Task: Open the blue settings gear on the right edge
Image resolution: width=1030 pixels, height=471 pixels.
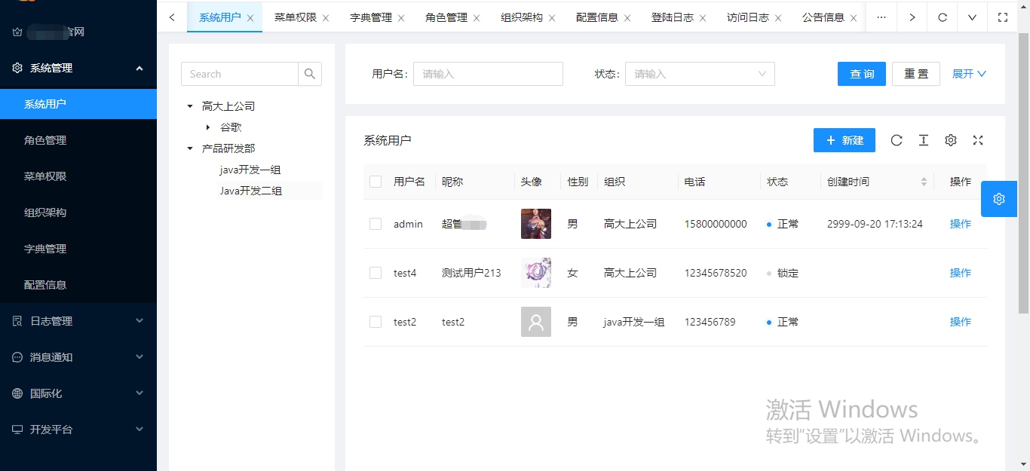Action: coord(998,199)
